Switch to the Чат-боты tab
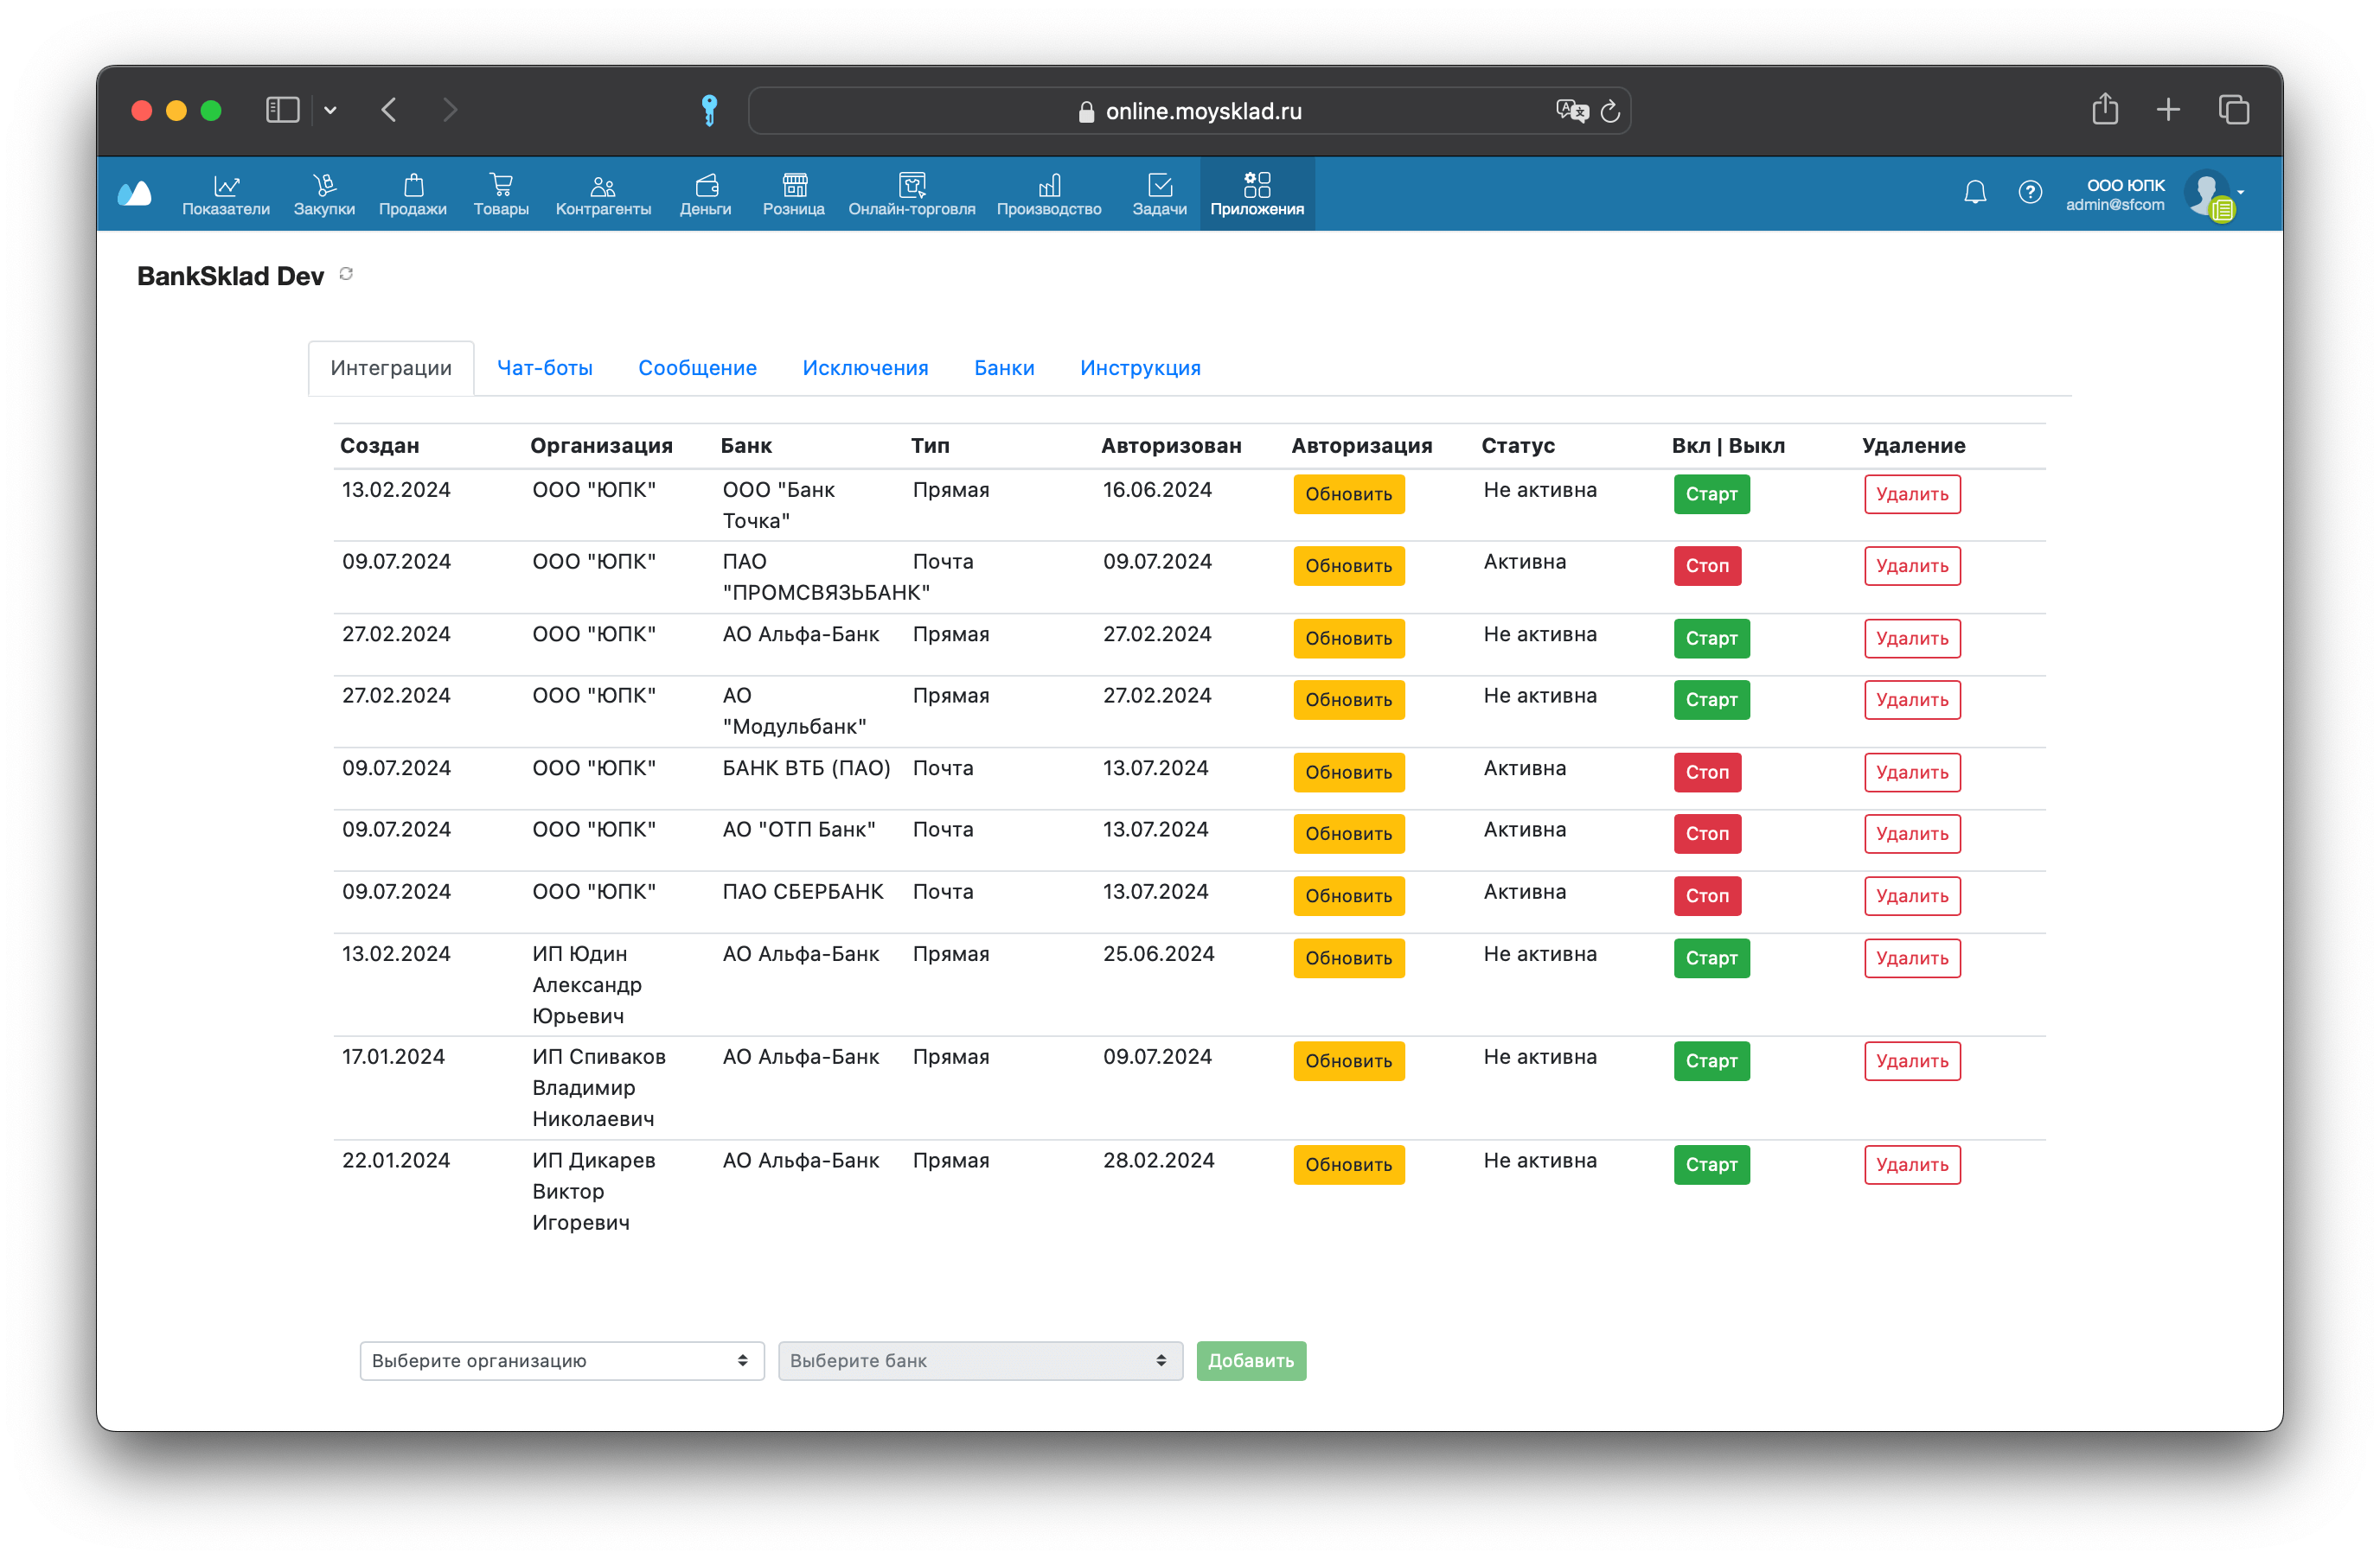Viewport: 2380px width, 1559px height. click(x=545, y=368)
